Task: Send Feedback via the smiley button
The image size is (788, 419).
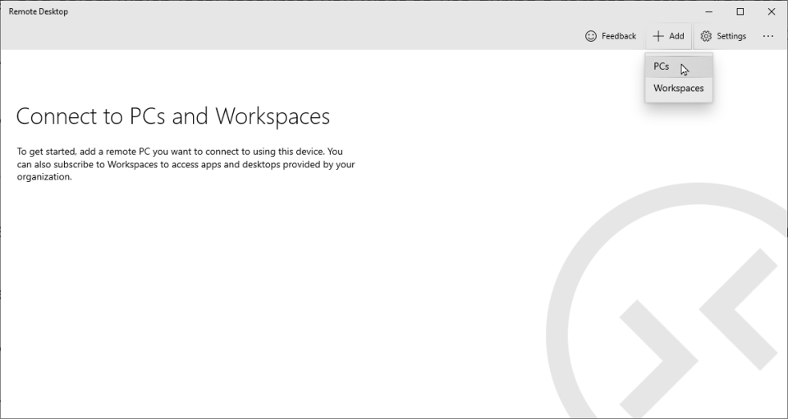Action: (x=611, y=36)
